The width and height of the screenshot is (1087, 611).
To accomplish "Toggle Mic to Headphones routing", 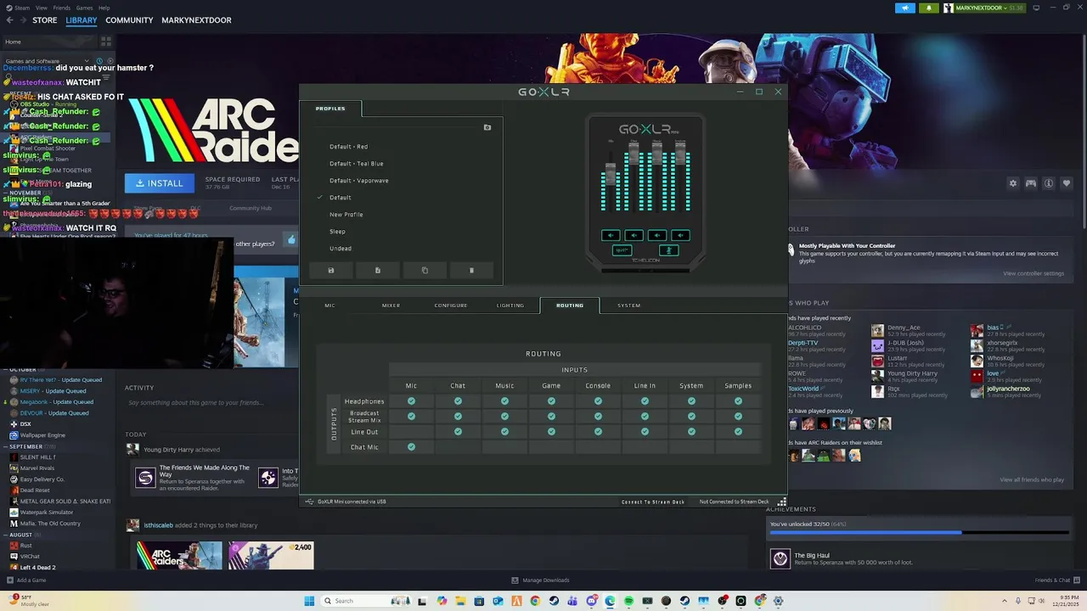I will 411,401.
